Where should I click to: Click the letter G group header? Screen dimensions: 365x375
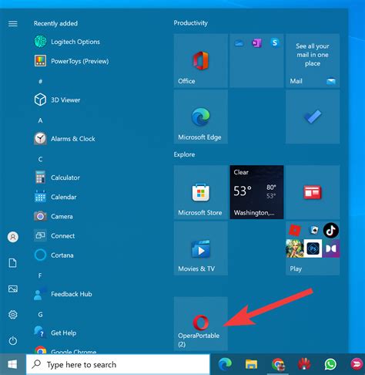(x=40, y=315)
